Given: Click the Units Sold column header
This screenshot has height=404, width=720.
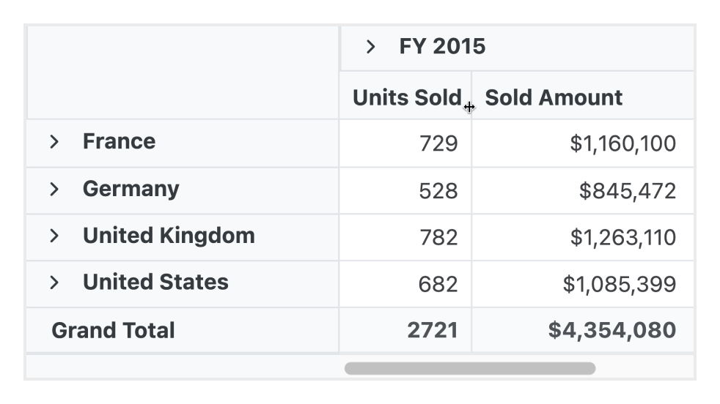Looking at the screenshot, I should 406,97.
